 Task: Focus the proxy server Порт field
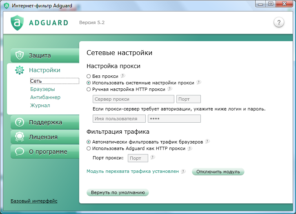[x=188, y=99]
